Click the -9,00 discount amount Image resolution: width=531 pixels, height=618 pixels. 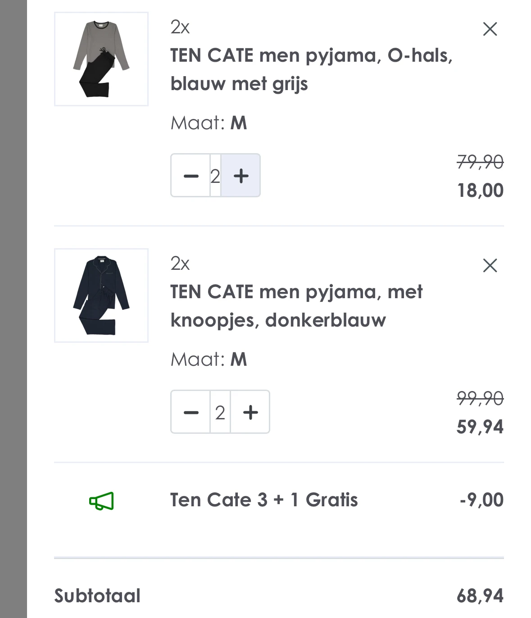(481, 500)
